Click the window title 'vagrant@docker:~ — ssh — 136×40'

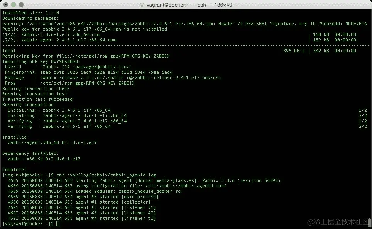(189, 5)
